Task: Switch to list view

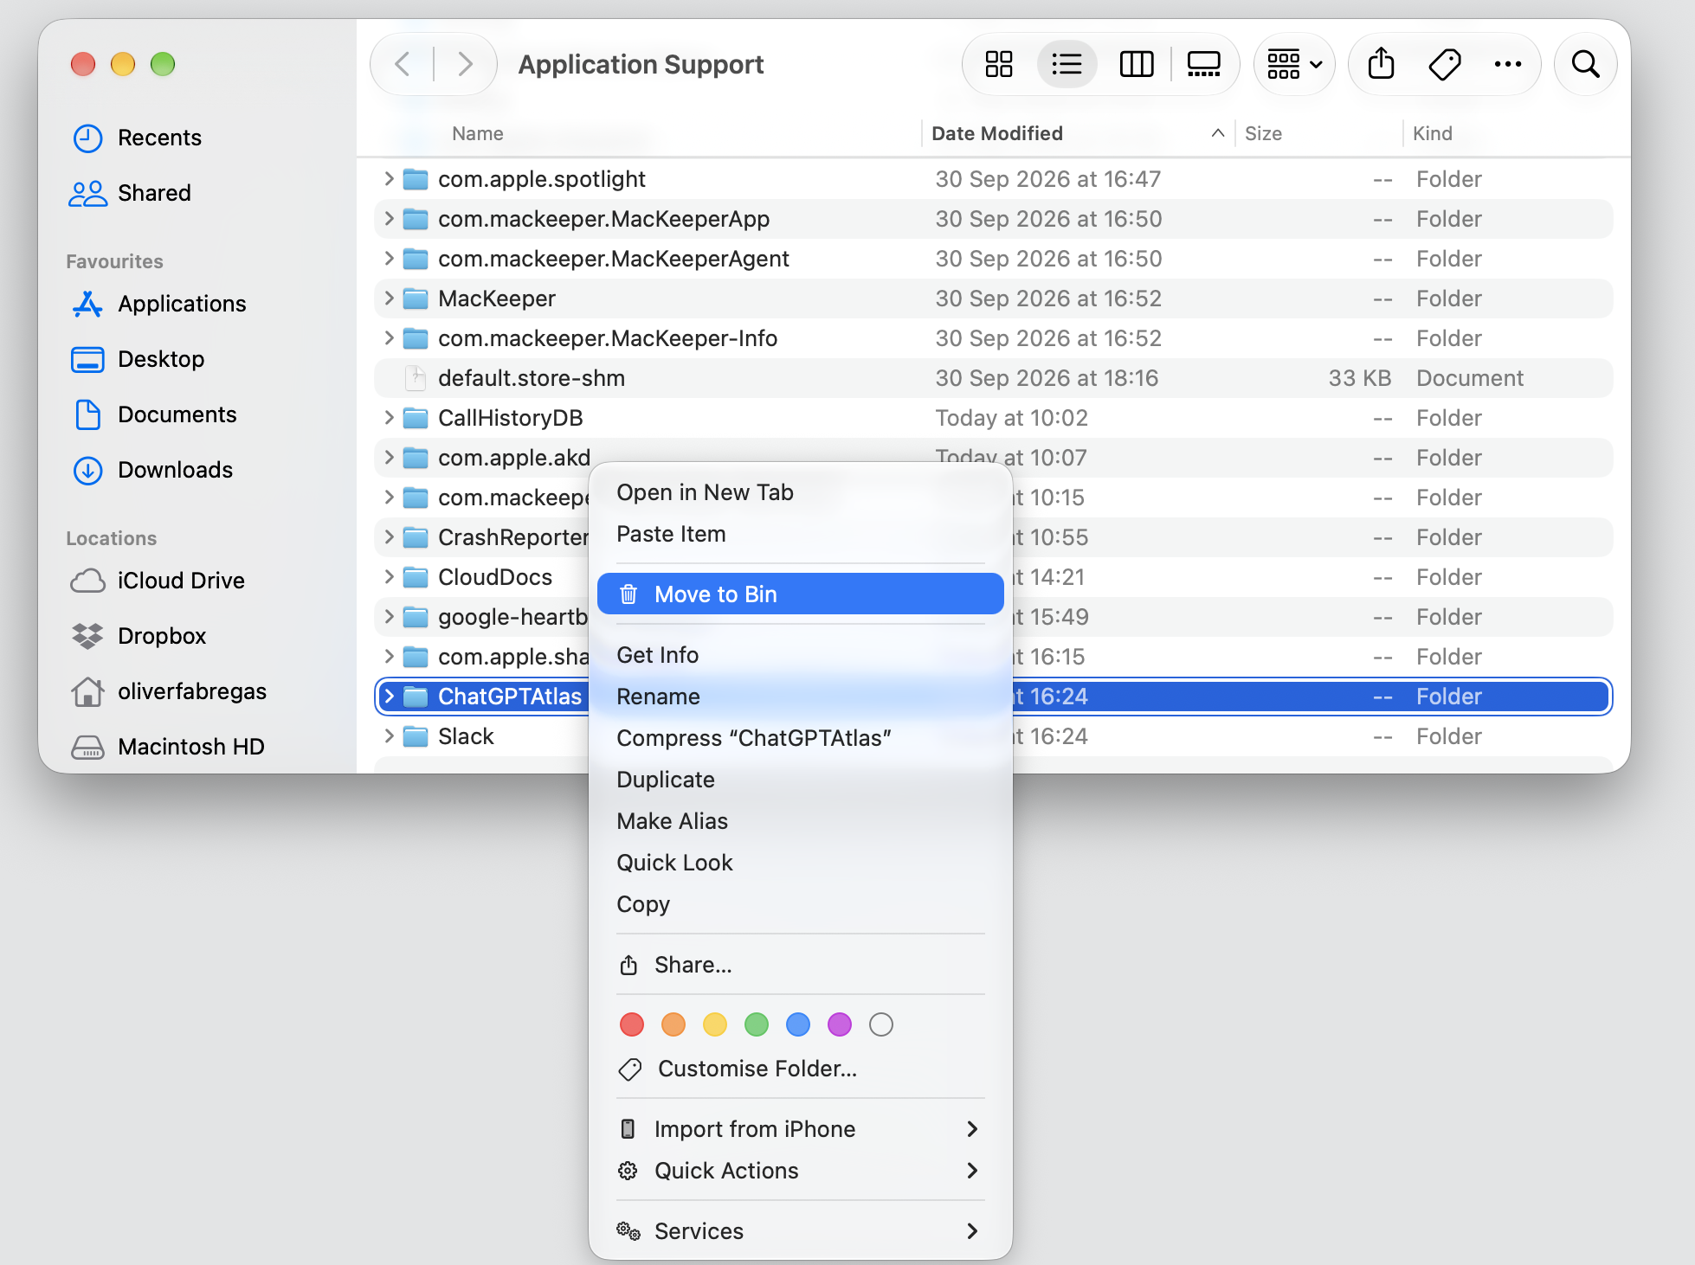Action: pyautogui.click(x=1067, y=64)
